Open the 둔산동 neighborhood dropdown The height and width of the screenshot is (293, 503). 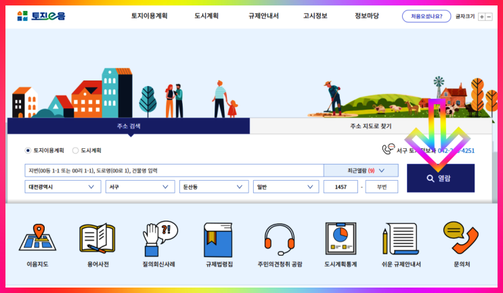coord(214,187)
